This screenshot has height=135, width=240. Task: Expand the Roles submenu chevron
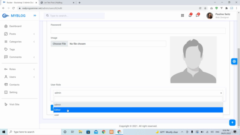click(x=34, y=69)
